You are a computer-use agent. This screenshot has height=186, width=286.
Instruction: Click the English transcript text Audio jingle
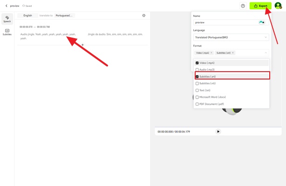point(48,36)
